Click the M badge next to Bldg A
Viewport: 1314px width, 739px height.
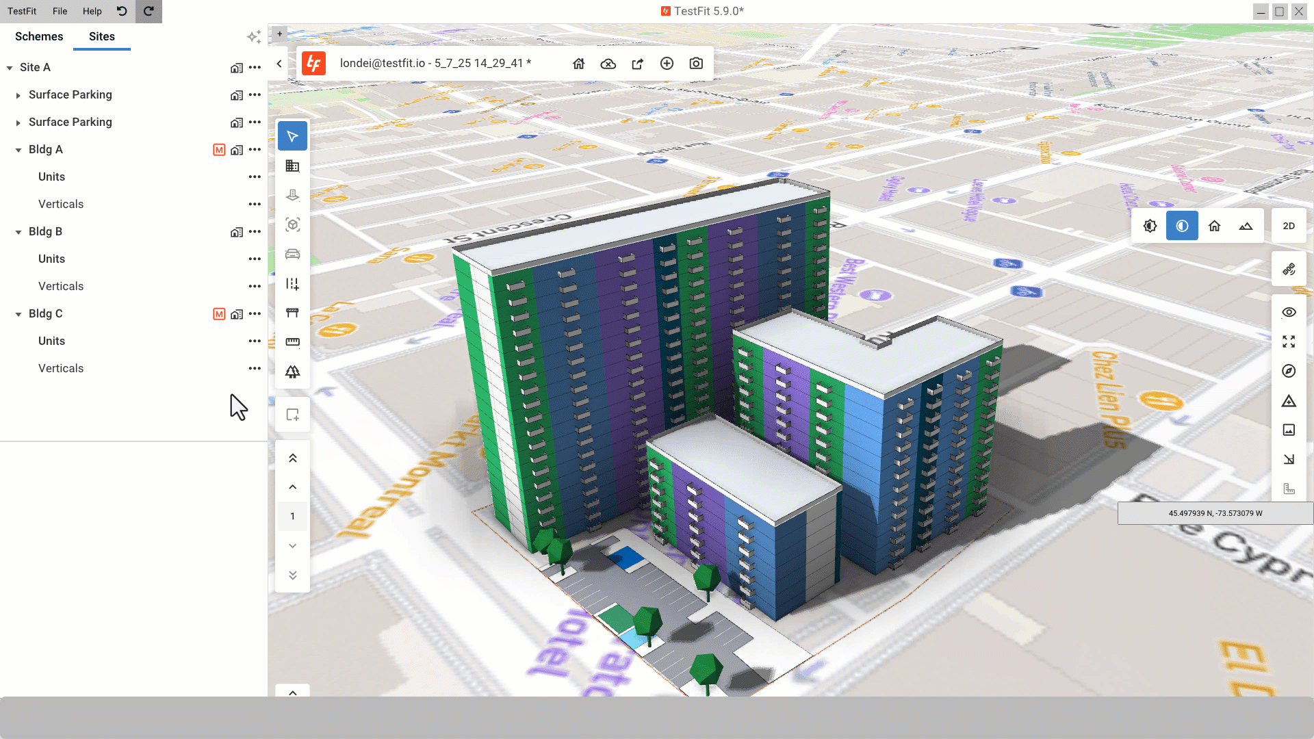pyautogui.click(x=219, y=150)
